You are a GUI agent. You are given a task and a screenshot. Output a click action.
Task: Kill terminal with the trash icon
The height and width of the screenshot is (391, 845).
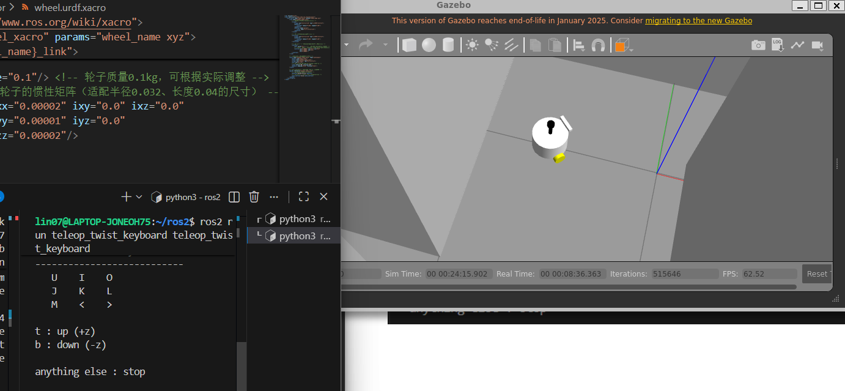pyautogui.click(x=254, y=197)
